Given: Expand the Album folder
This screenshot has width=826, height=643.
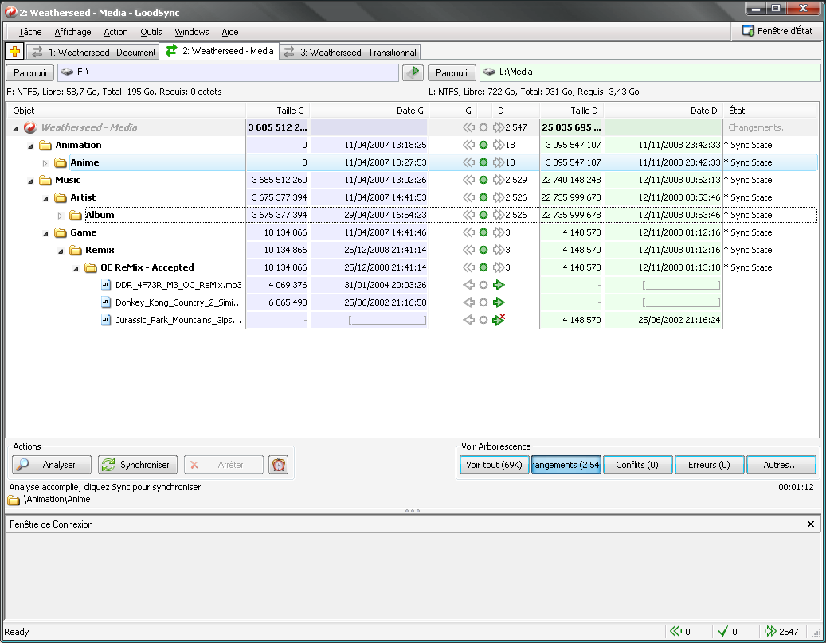Looking at the screenshot, I should [61, 216].
